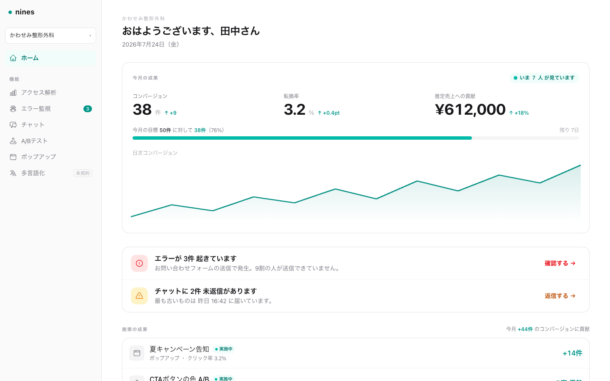Click the エラー監視 bug icon

coord(13,109)
